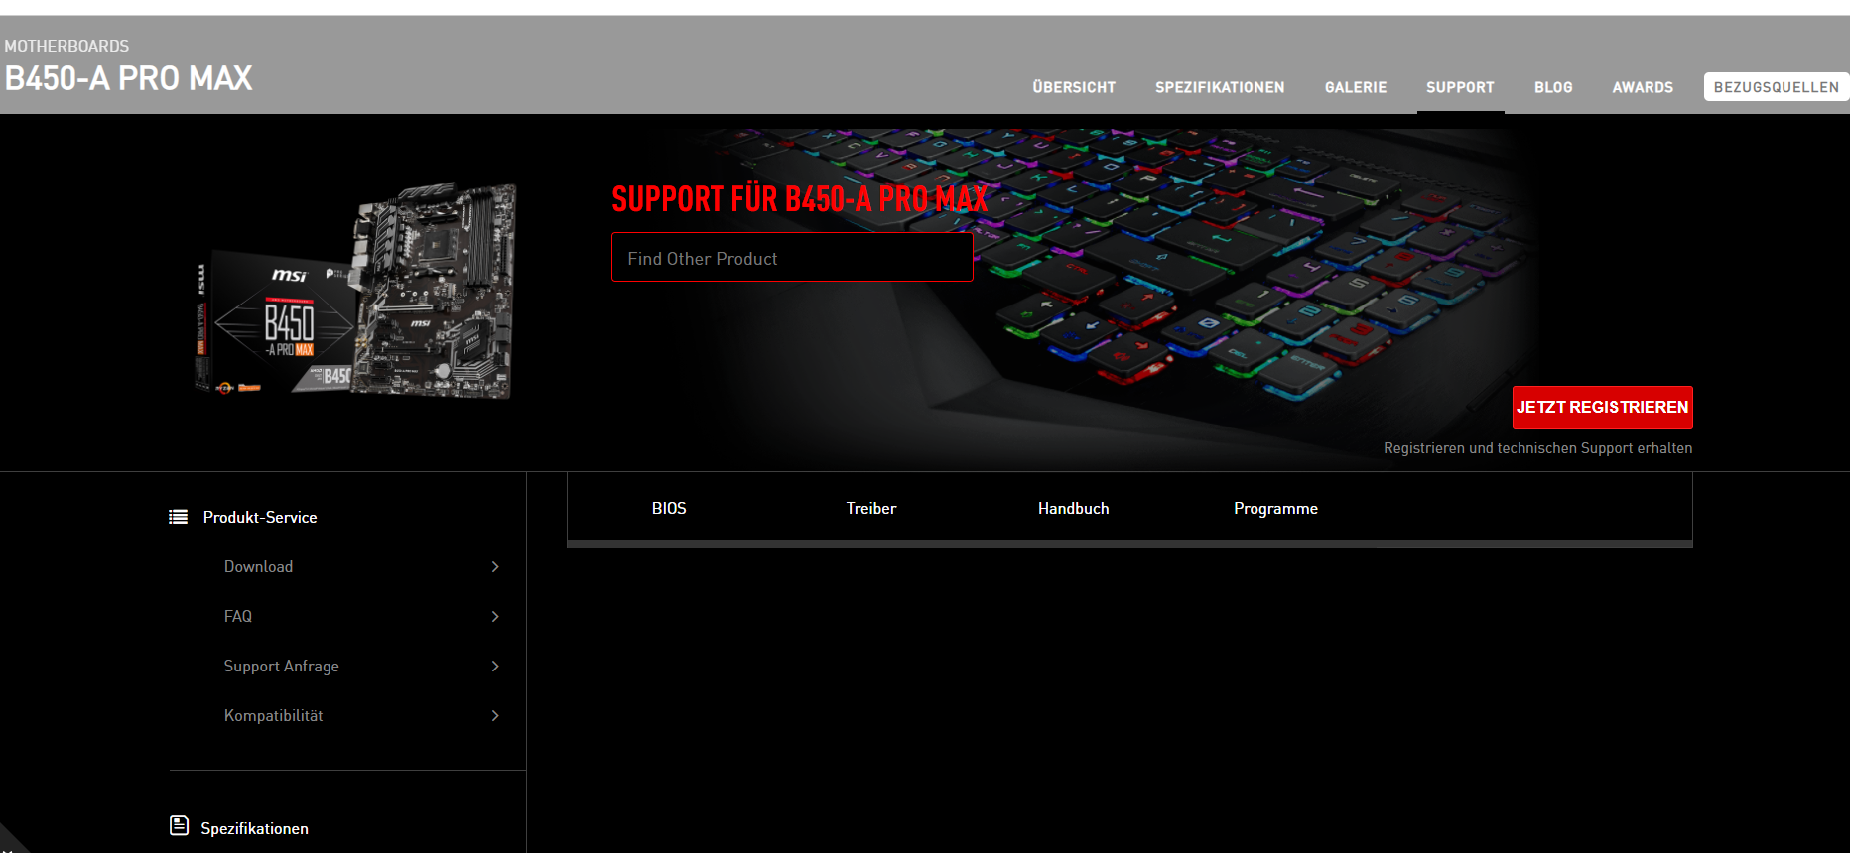Open the Awards navigation tab
The width and height of the screenshot is (1850, 853).
tap(1643, 87)
